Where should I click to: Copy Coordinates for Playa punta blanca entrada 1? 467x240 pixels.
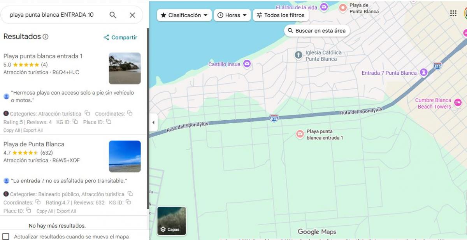[130, 113]
